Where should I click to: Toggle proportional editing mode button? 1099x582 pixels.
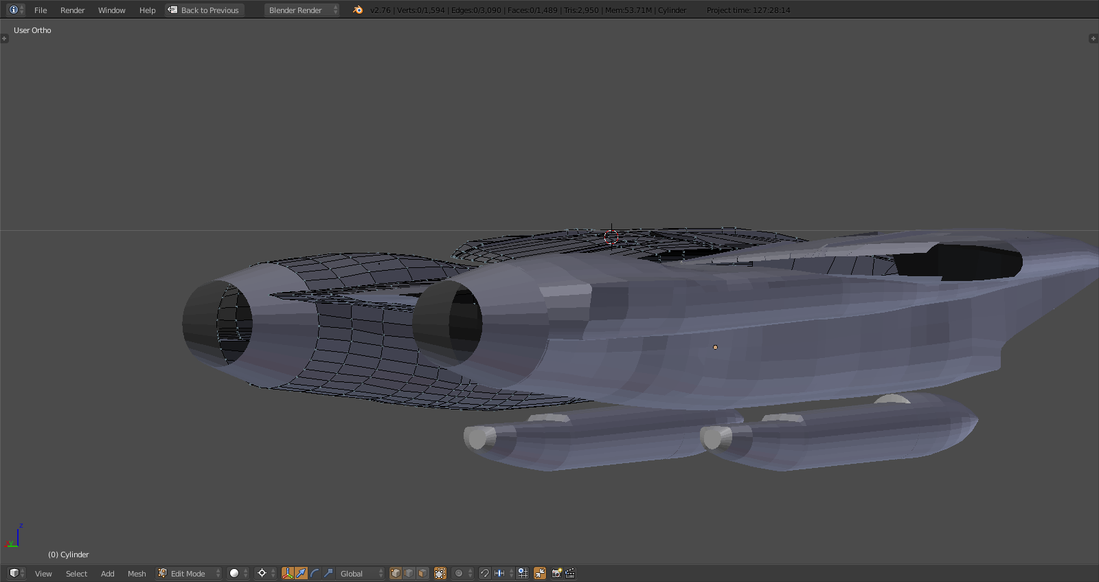coord(463,573)
